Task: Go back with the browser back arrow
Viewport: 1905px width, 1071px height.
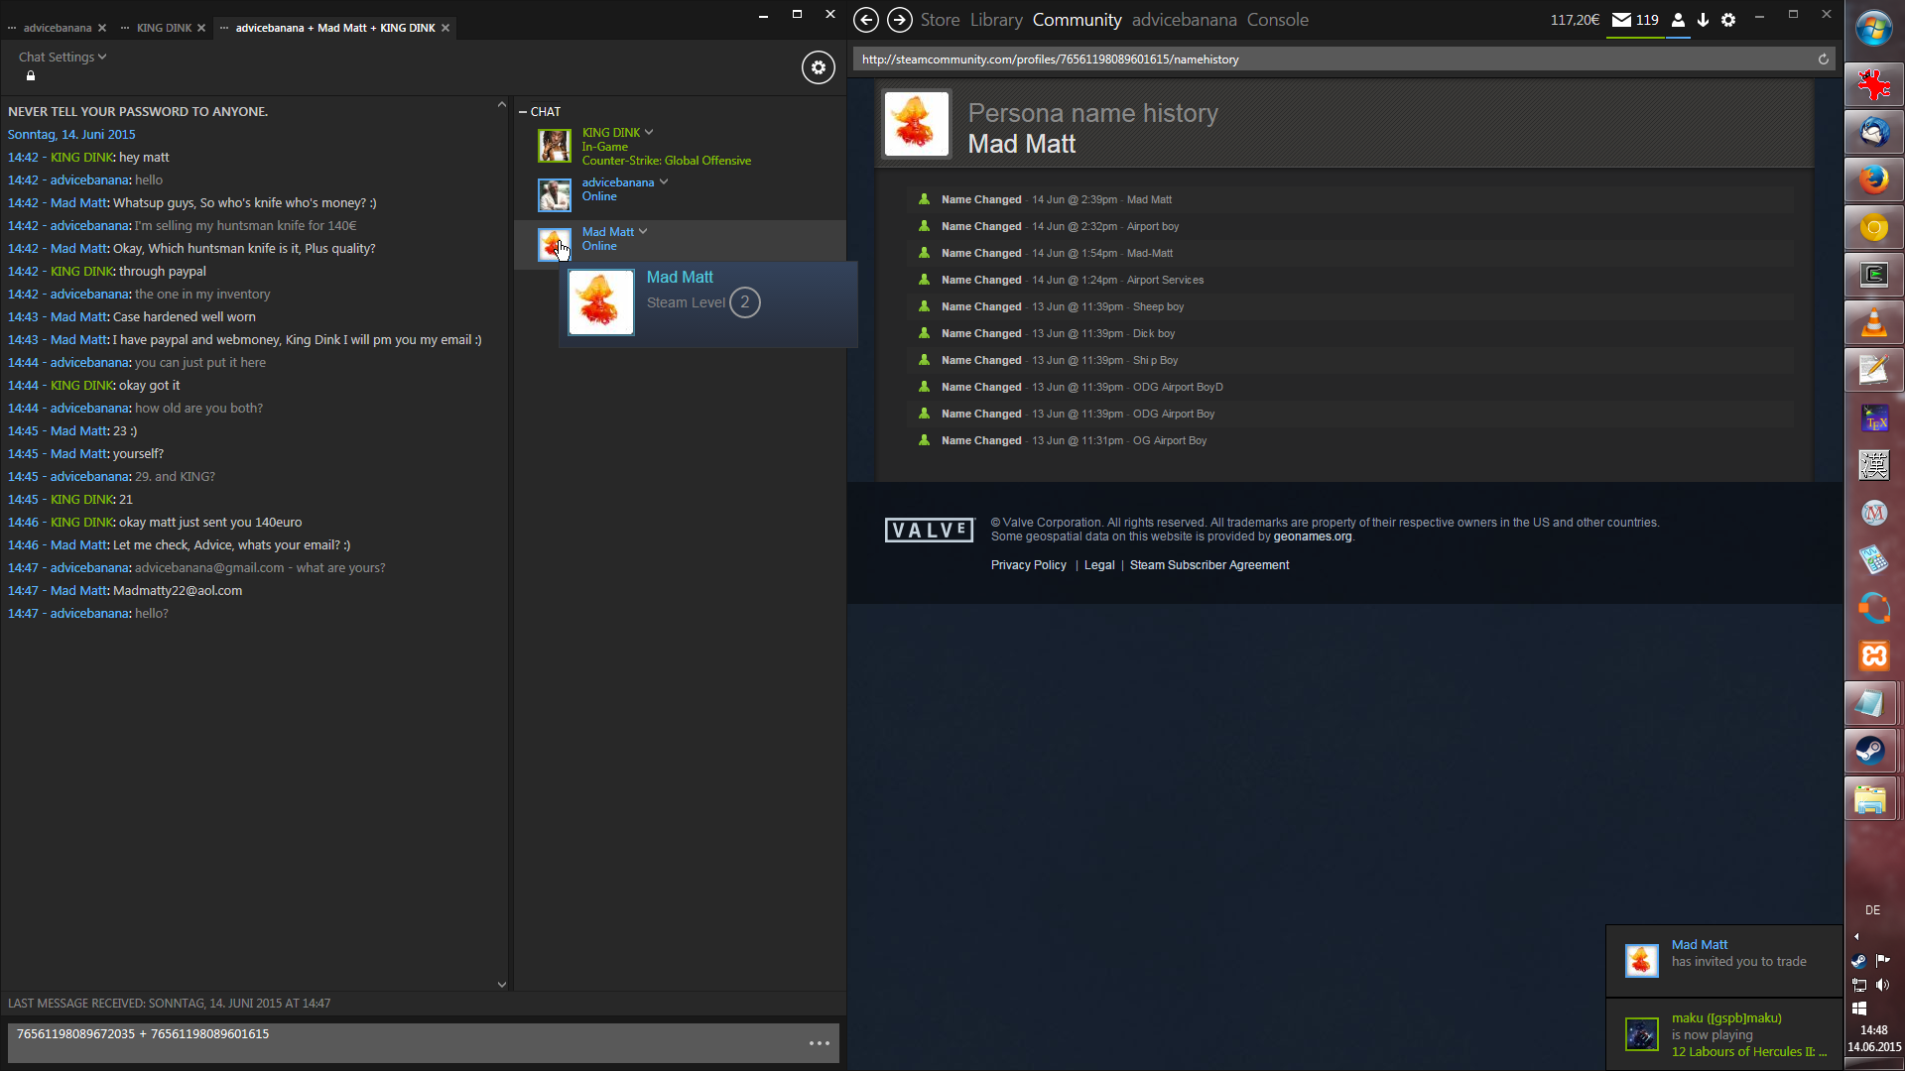Action: [865, 20]
